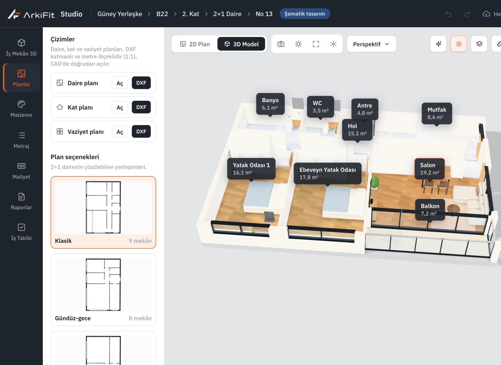Click the undo arrow icon

(x=449, y=14)
